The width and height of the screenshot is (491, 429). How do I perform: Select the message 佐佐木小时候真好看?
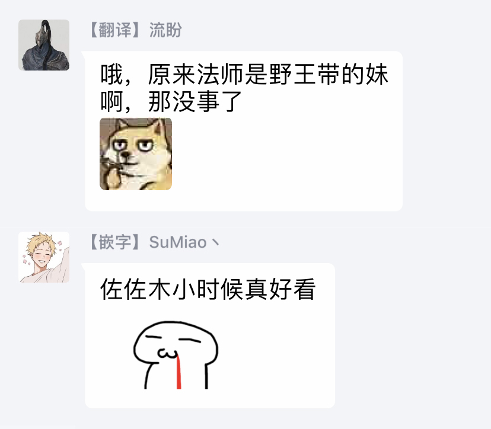210,335
